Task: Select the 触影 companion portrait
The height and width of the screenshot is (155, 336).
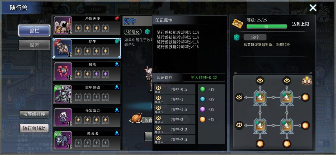Action: [63, 71]
